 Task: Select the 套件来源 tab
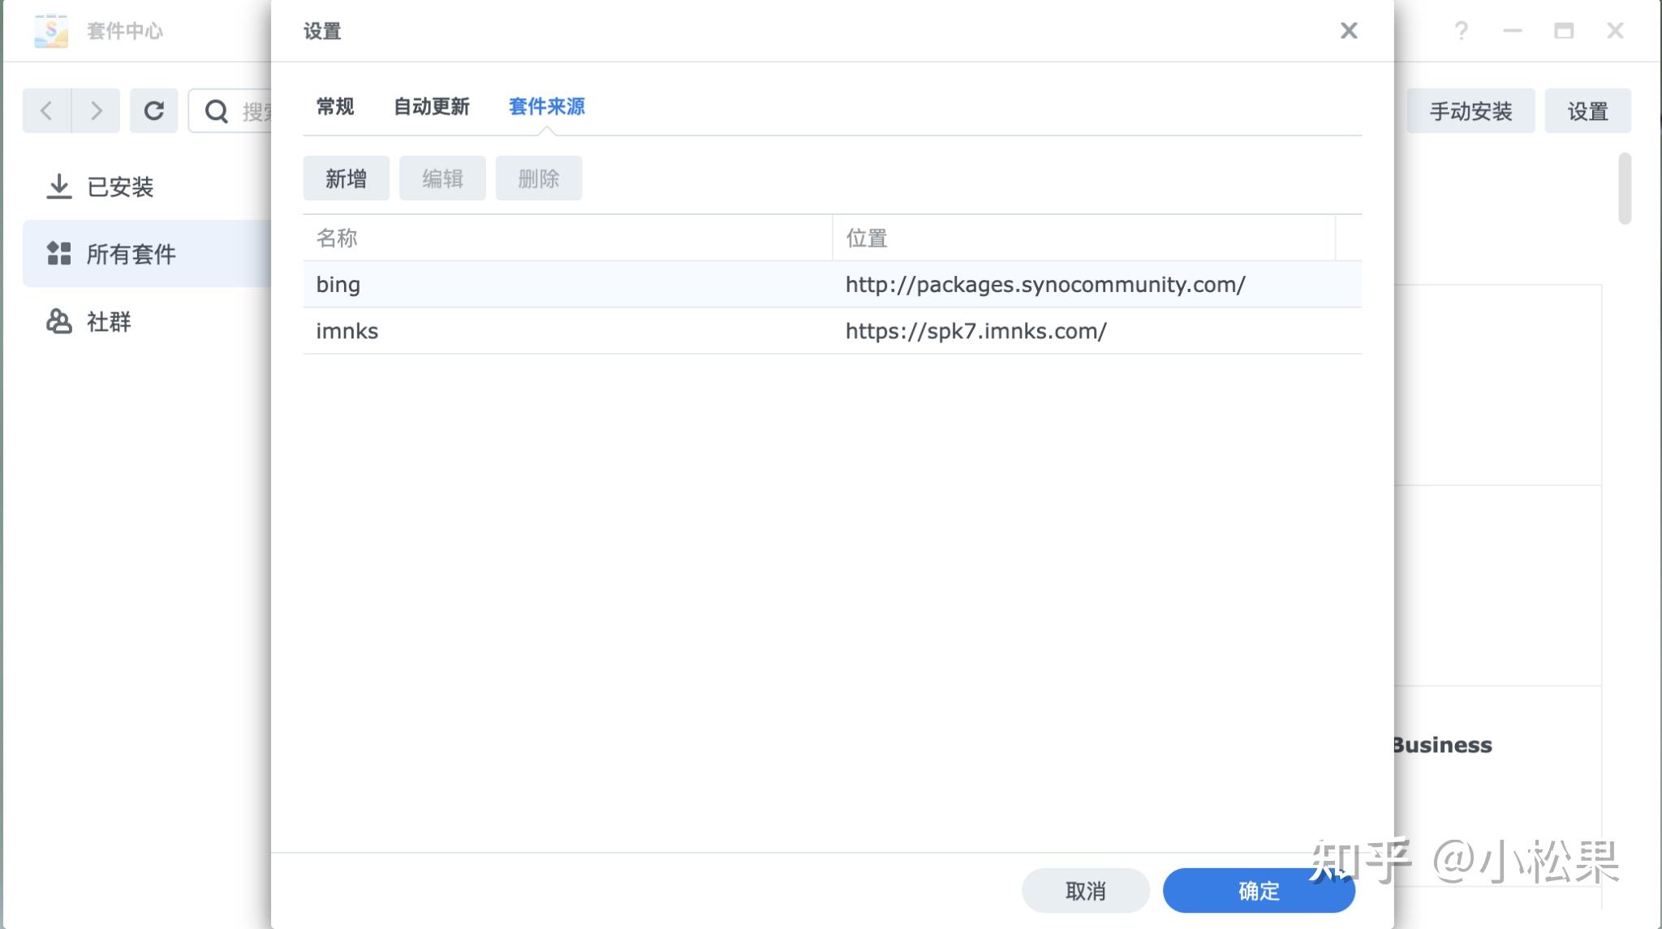(x=547, y=106)
